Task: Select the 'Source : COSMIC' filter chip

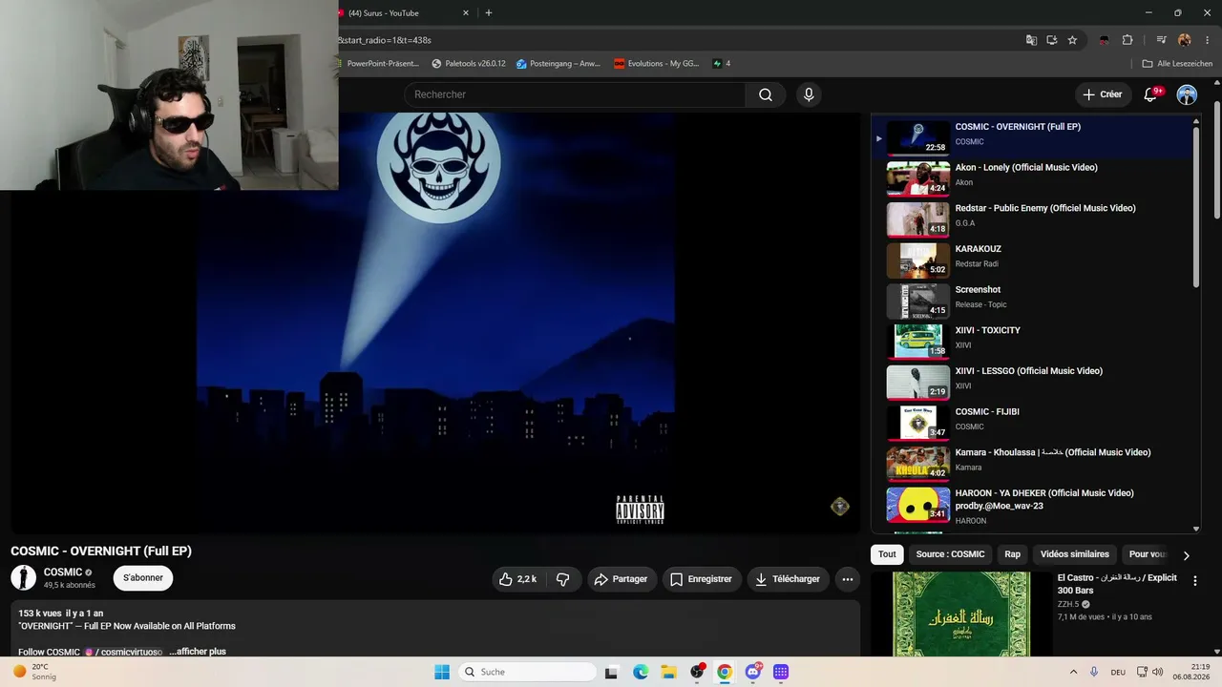Action: pyautogui.click(x=950, y=554)
